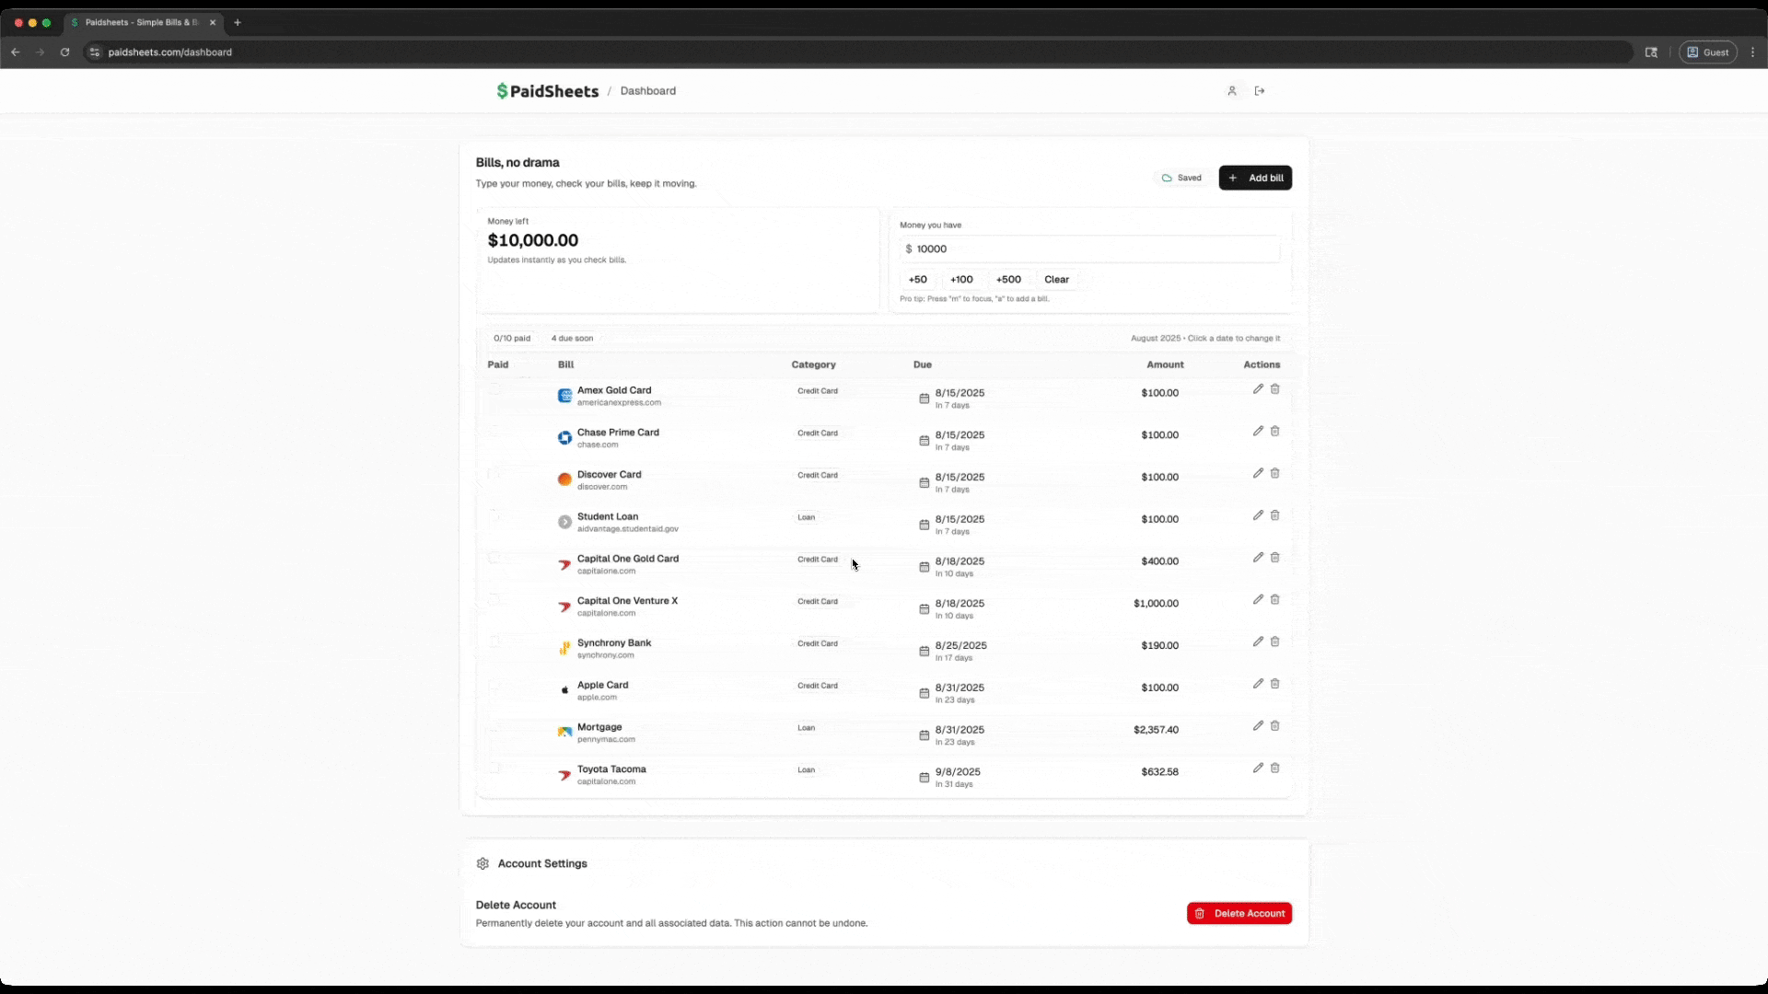Image resolution: width=1768 pixels, height=994 pixels.
Task: Mark Synchrony Bank as paid
Action: (494, 641)
